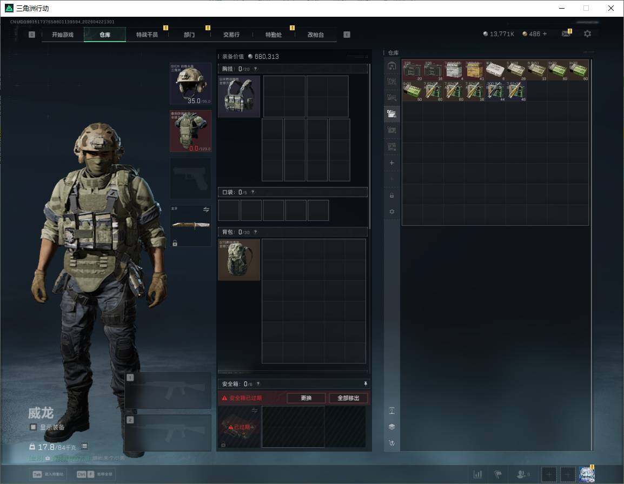The image size is (624, 484).
Task: Click the 更换 button for safe box
Action: 306,398
